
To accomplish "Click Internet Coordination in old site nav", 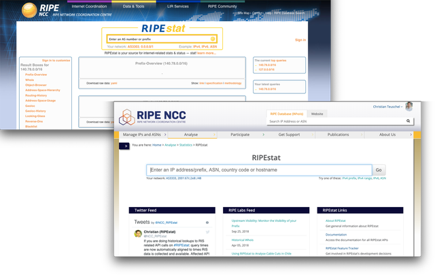I will point(89,6).
